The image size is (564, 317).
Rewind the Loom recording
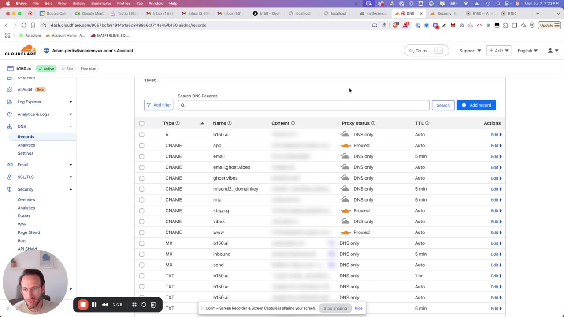pyautogui.click(x=105, y=305)
